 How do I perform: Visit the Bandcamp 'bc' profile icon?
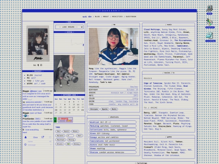(35, 65)
